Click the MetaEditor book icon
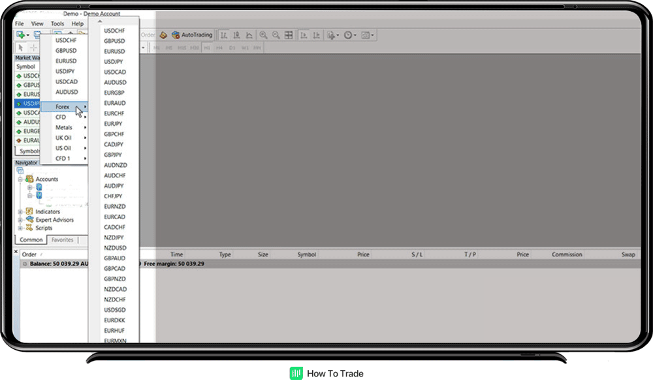653x385 pixels. point(163,35)
